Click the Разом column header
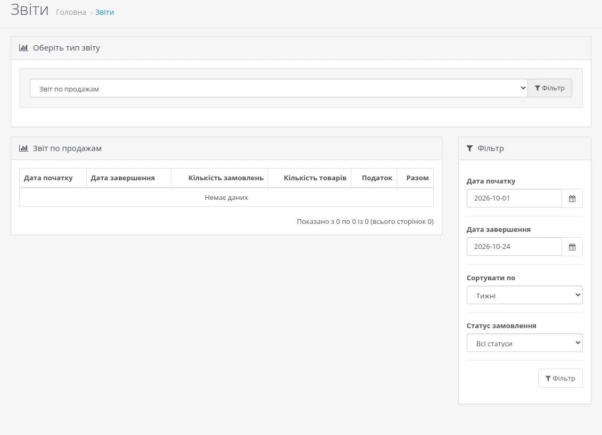Image resolution: width=602 pixels, height=435 pixels. 417,178
